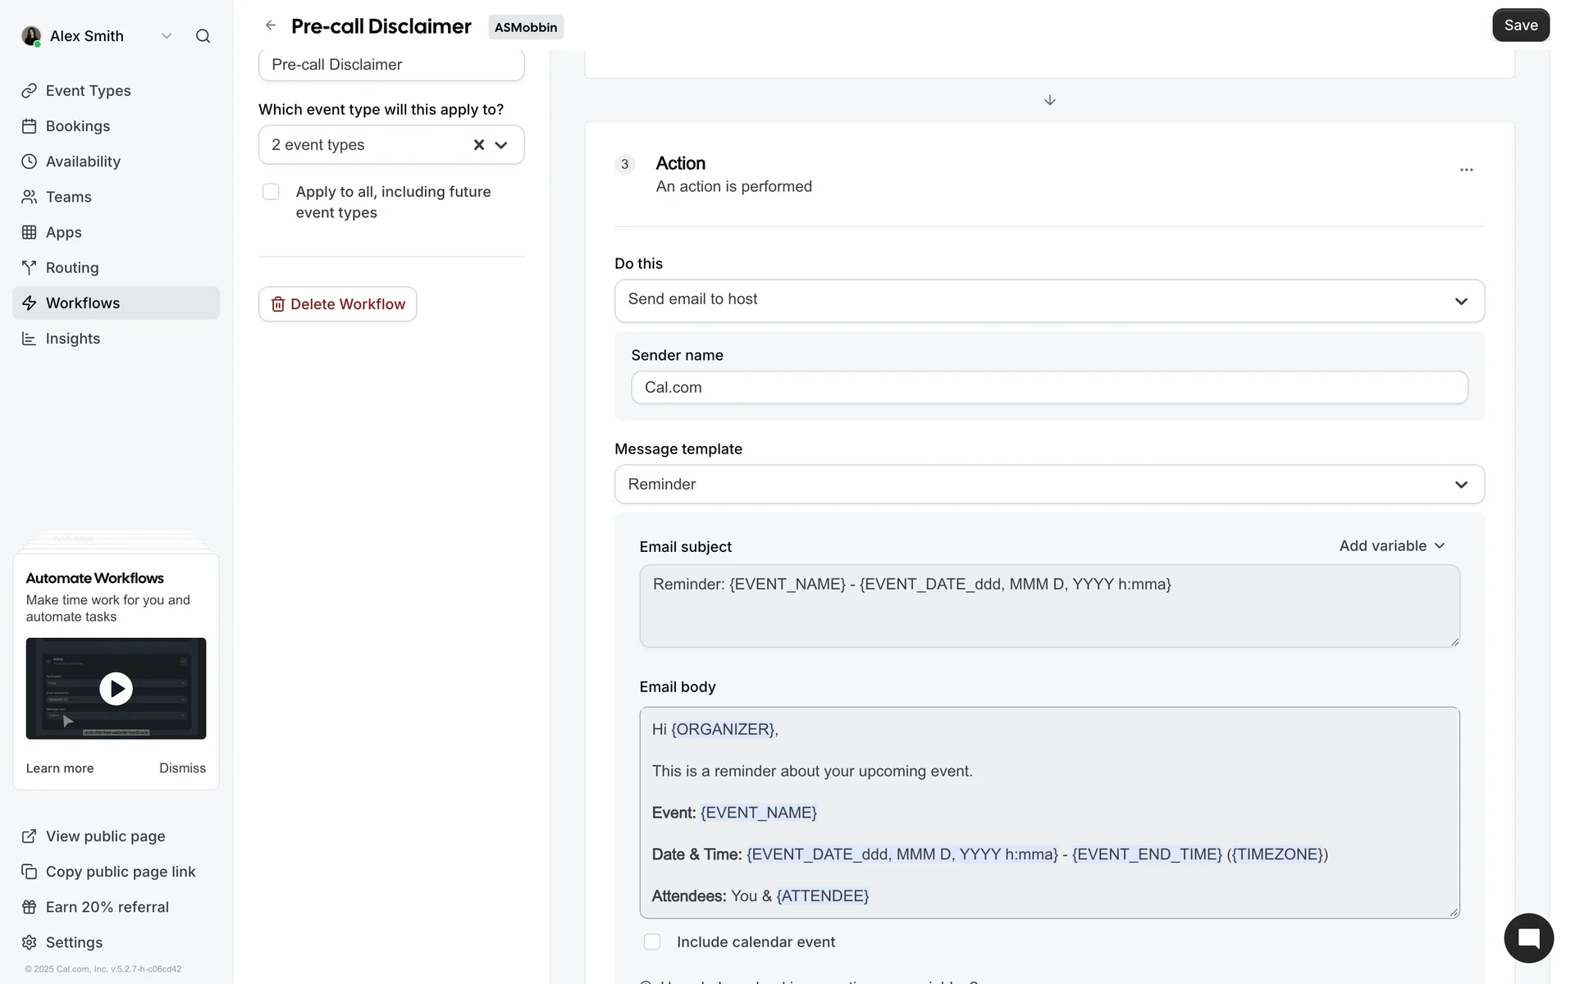Screen dimensions: 1575x984
Task: Click the Insights chart icon
Action: 30,339
